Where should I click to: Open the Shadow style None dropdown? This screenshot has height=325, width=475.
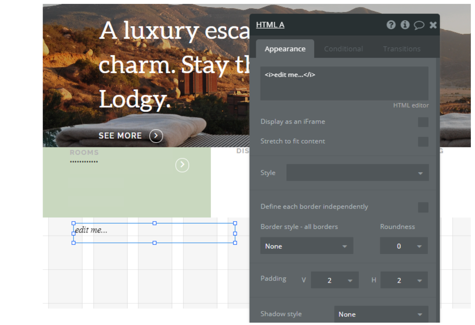[x=381, y=314]
